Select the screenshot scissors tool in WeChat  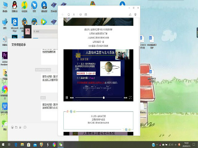tap(20, 127)
